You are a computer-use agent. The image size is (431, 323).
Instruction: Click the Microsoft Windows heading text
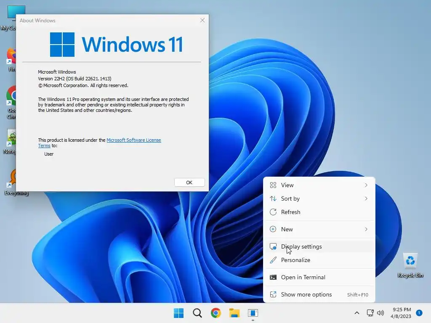57,72
